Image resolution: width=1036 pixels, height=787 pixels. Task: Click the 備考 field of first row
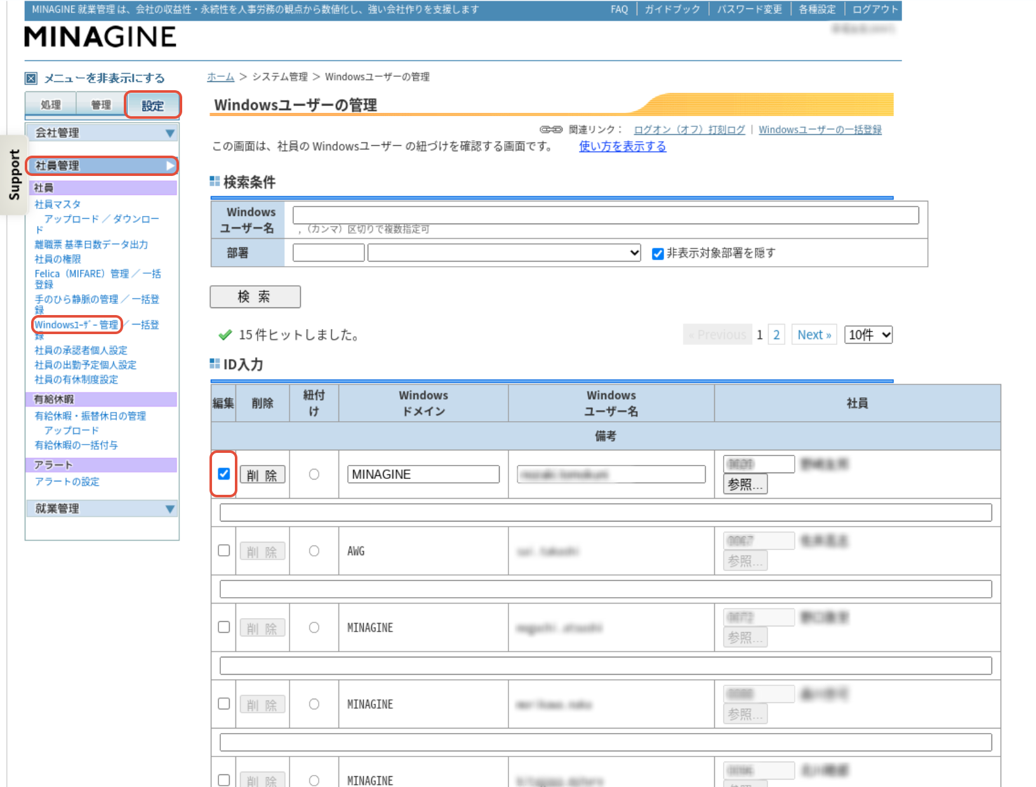tap(606, 513)
